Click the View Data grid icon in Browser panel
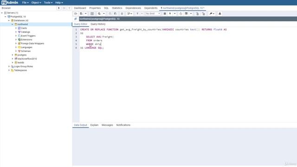The width and height of the screenshot is (297, 167). tap(64, 8)
